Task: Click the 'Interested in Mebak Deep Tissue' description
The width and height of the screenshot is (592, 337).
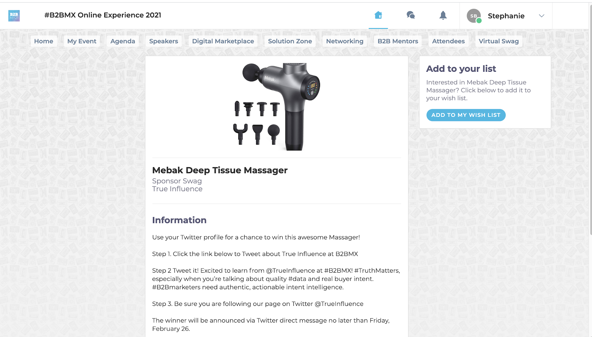Action: click(478, 90)
